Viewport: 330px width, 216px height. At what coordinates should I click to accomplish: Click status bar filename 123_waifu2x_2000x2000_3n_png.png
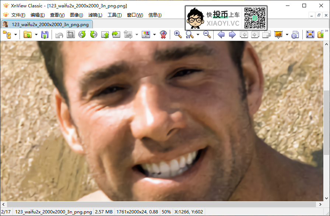click(x=53, y=212)
